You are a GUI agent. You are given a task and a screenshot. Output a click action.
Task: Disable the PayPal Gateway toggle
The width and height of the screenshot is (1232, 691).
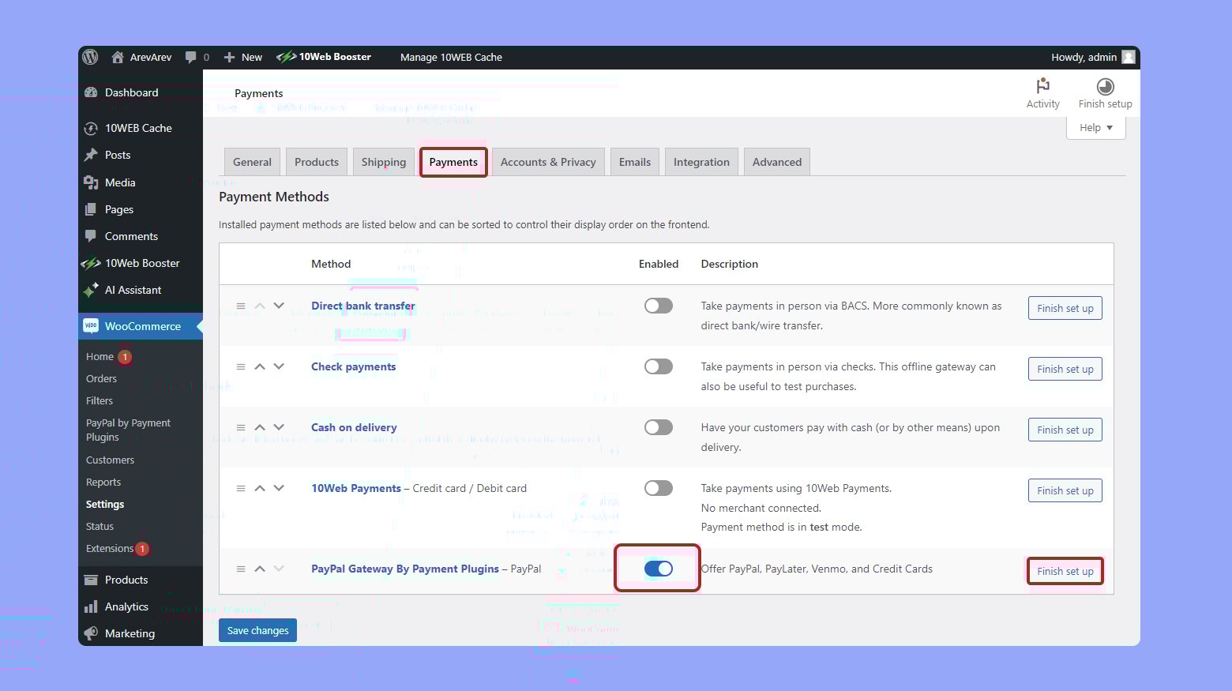tap(658, 569)
